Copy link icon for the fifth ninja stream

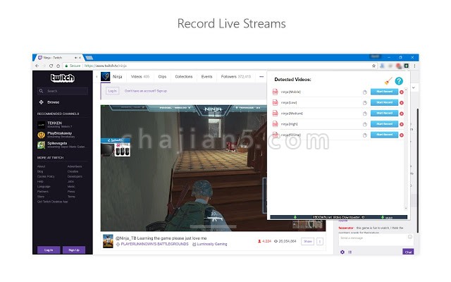365,135
